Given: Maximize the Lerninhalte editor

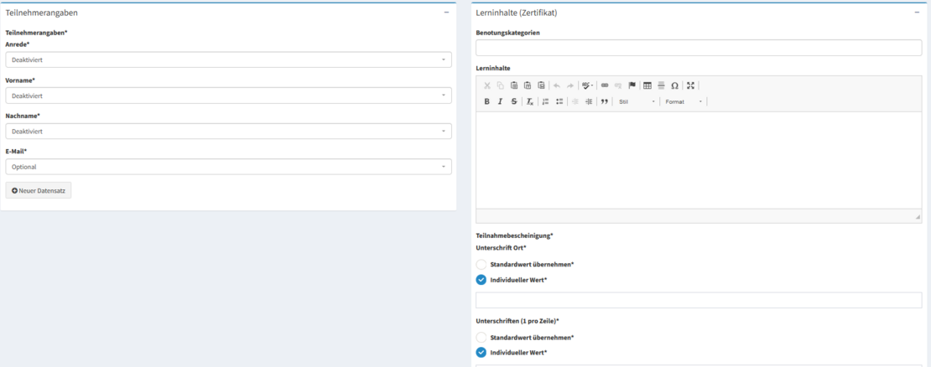Looking at the screenshot, I should [x=690, y=85].
